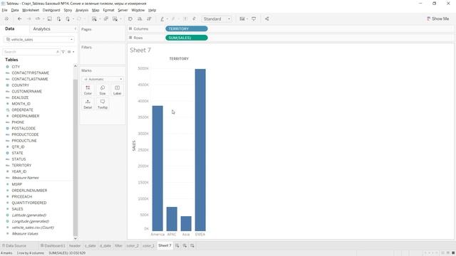Viewport: 456px width, 256px height.
Task: Go to the Data Source tab
Action: click(14, 245)
